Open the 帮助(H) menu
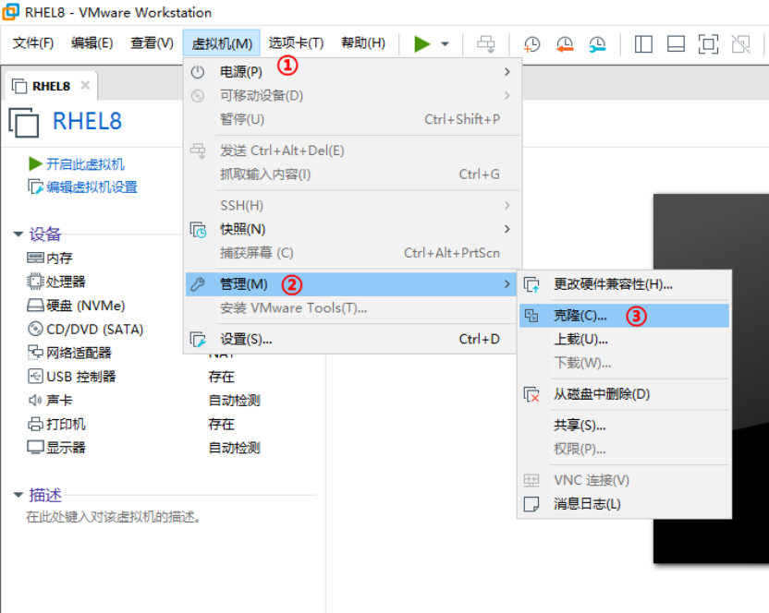Image resolution: width=769 pixels, height=613 pixels. (363, 42)
